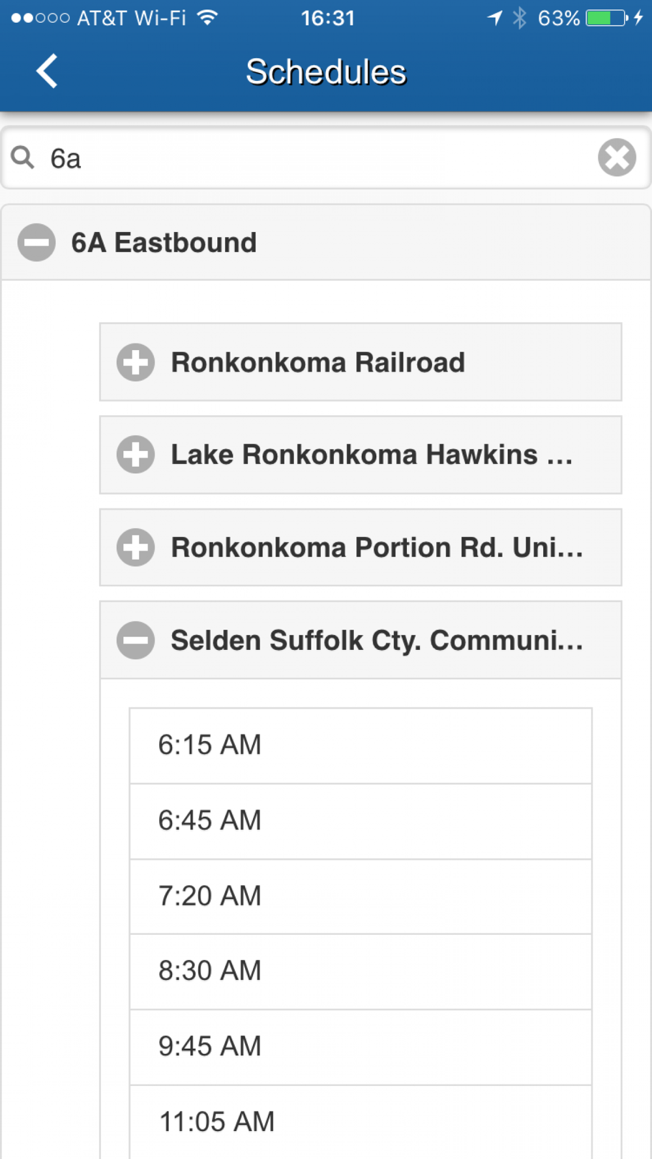Open Lake Ronkonkoma Hawkins stop label

[x=372, y=454]
